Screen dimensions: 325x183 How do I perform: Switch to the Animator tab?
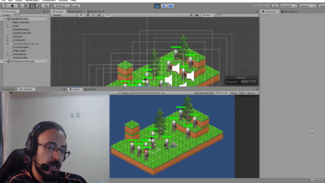tap(75, 11)
